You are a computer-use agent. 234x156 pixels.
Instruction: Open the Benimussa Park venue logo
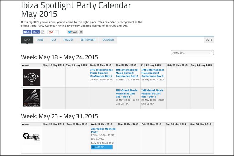click(x=31, y=136)
